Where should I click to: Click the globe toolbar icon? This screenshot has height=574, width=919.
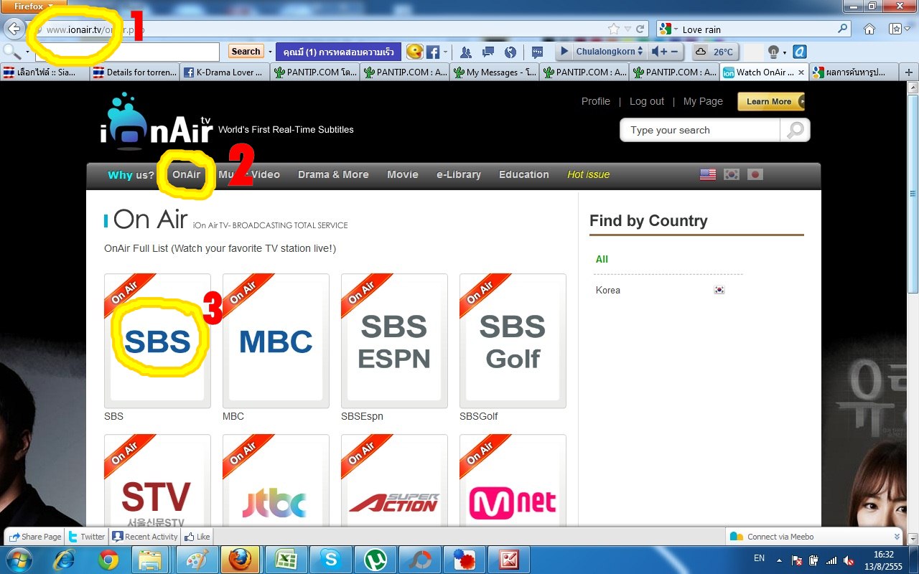[x=510, y=52]
